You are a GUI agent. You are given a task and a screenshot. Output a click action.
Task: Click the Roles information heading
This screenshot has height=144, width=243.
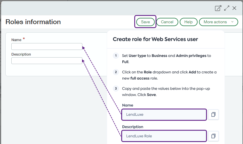coord(33,22)
